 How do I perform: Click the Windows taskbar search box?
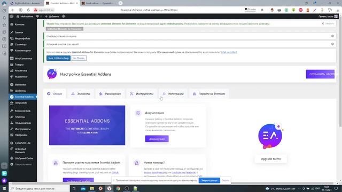[39, 188]
